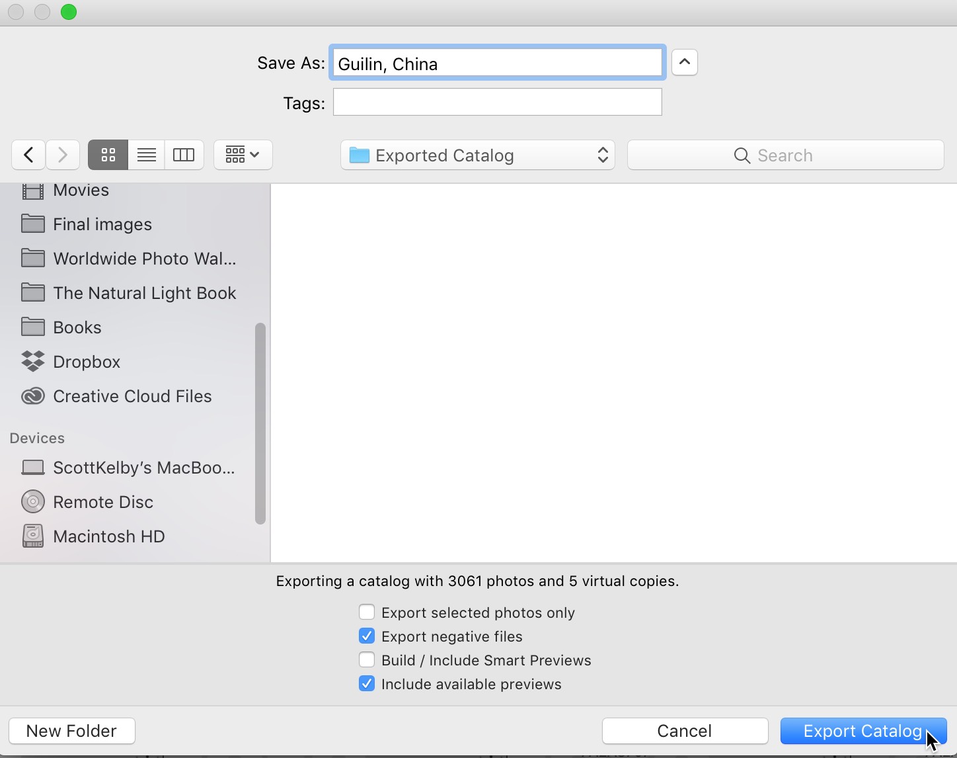Open Remote Disc in the sidebar
The height and width of the screenshot is (758, 957).
102,501
